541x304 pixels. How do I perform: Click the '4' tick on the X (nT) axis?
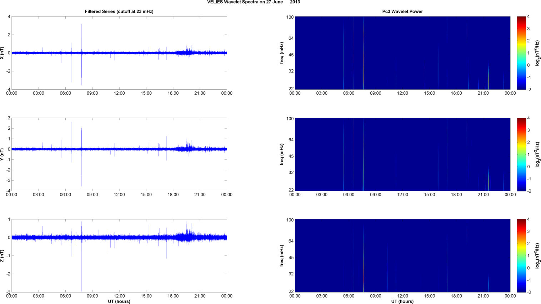coord(9,16)
